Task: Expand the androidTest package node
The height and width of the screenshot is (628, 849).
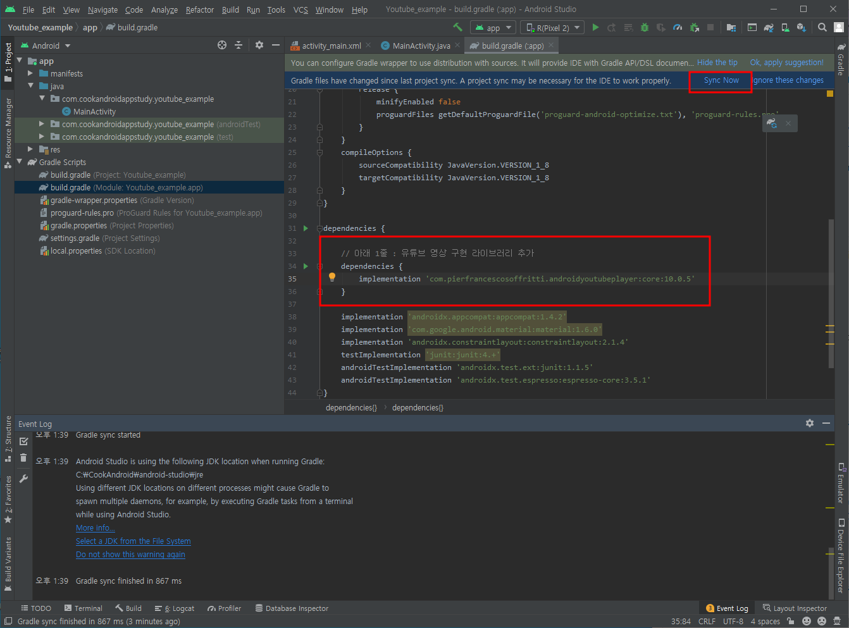Action: pyautogui.click(x=42, y=124)
